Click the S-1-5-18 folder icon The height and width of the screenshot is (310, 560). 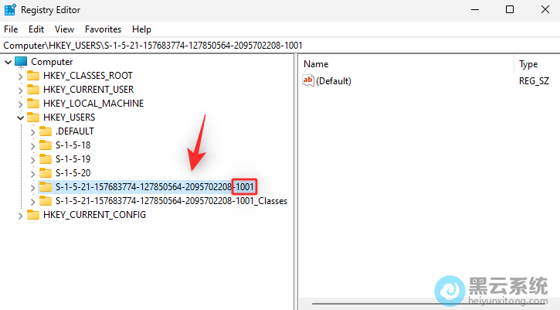tap(46, 145)
